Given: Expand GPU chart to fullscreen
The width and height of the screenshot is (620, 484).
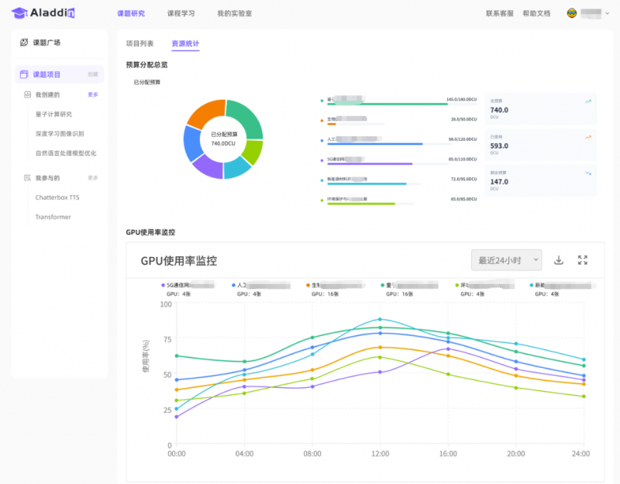Looking at the screenshot, I should click(x=583, y=260).
